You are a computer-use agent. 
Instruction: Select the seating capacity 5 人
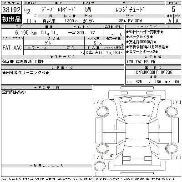tap(98, 43)
